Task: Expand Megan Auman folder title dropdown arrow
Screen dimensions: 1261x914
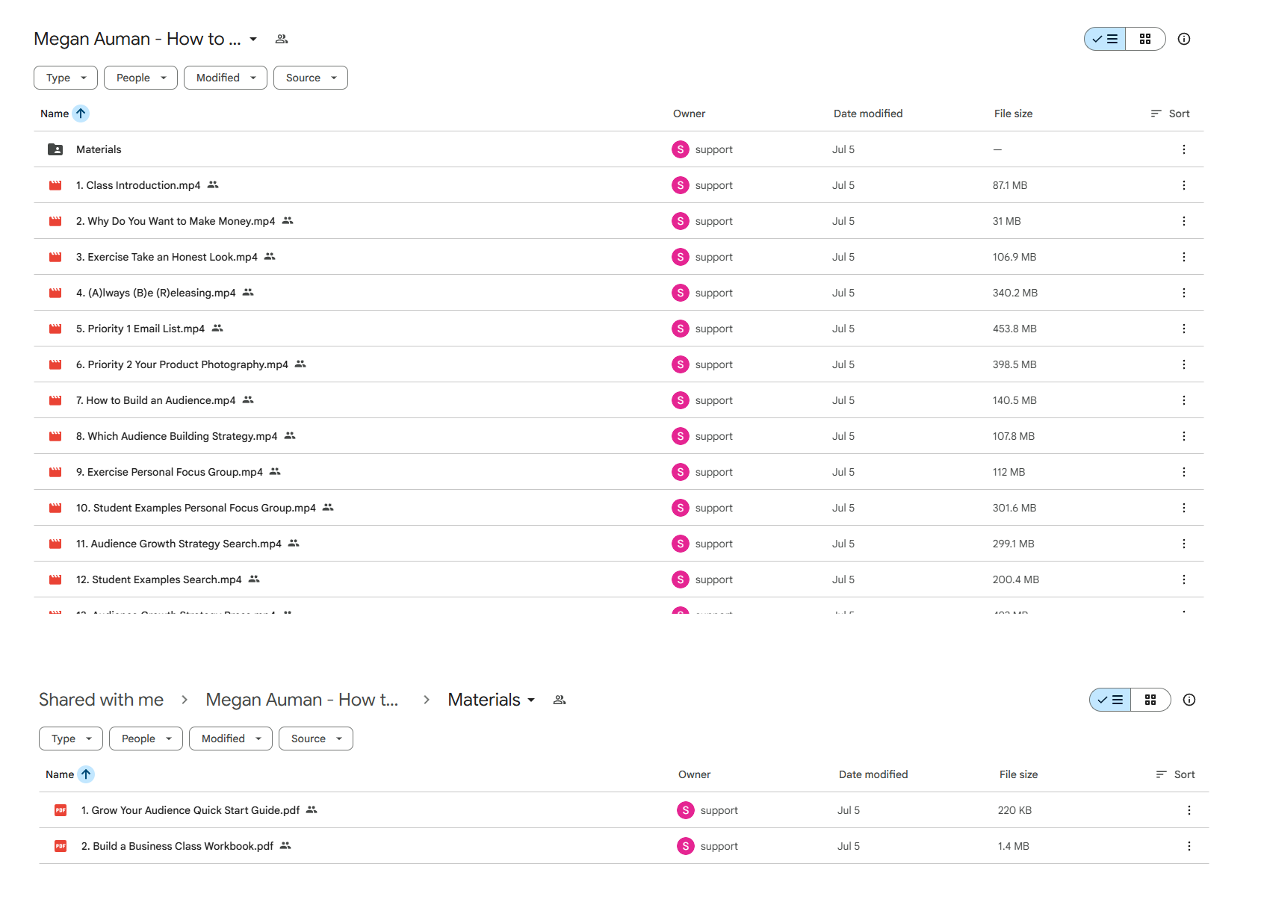Action: (253, 39)
